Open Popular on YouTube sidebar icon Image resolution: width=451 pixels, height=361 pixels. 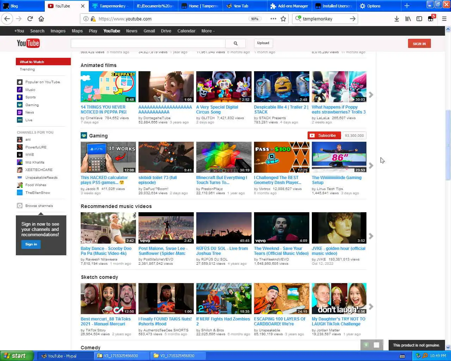pos(20,82)
